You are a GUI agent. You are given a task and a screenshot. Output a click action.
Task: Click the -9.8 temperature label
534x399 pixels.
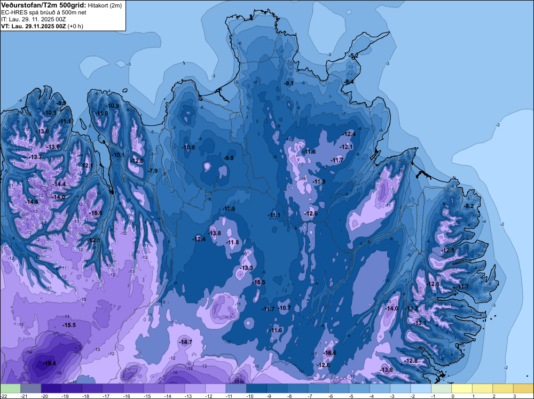click(x=228, y=158)
